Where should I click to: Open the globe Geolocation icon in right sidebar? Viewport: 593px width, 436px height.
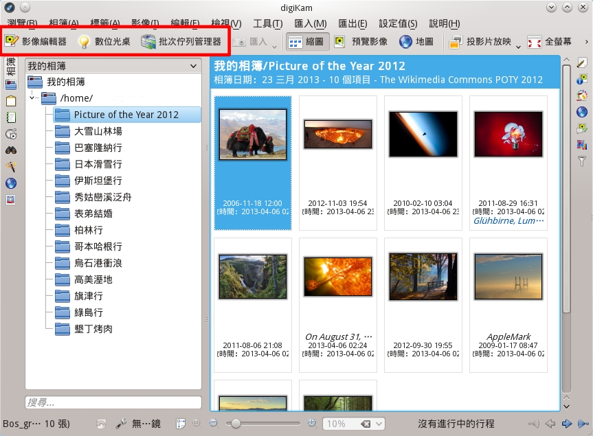coord(581,112)
